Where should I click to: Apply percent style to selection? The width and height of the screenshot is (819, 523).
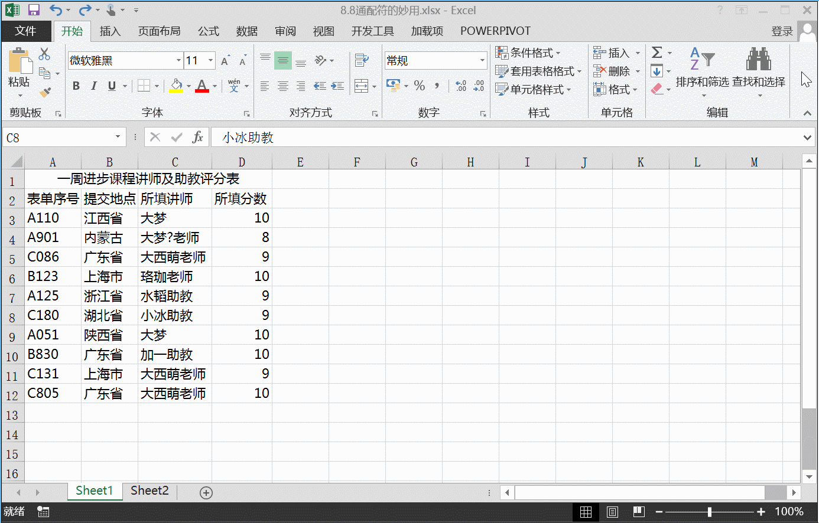pyautogui.click(x=420, y=86)
